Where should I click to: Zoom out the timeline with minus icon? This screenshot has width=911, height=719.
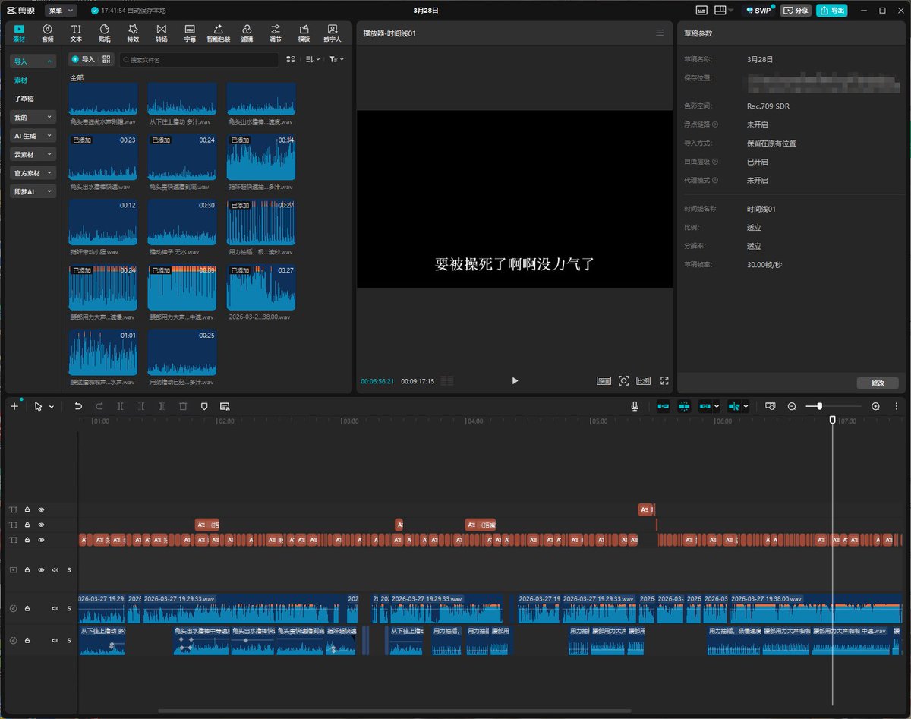[792, 406]
